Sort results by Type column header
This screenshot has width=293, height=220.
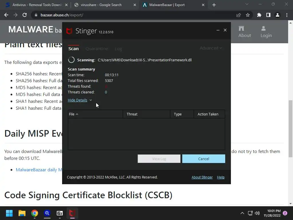(x=182, y=114)
